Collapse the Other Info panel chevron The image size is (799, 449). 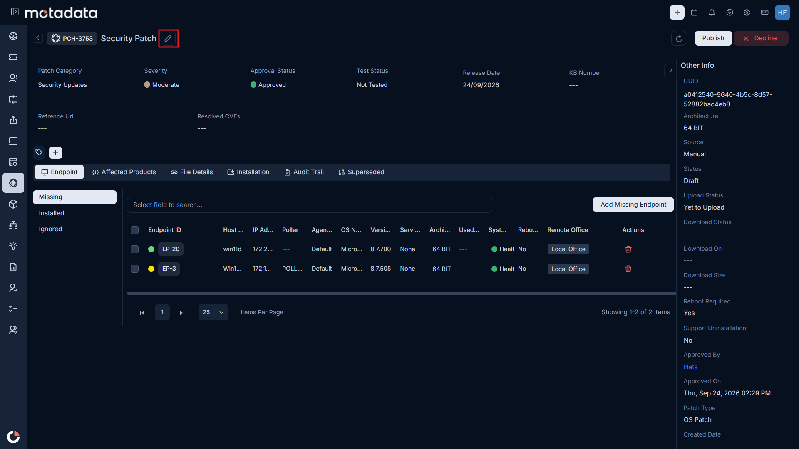click(x=670, y=71)
